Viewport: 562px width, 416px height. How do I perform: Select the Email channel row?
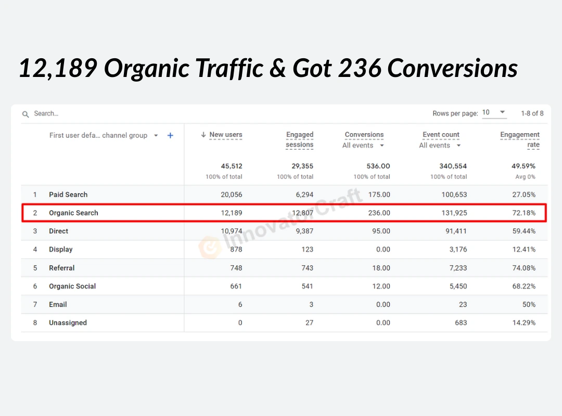coord(58,305)
